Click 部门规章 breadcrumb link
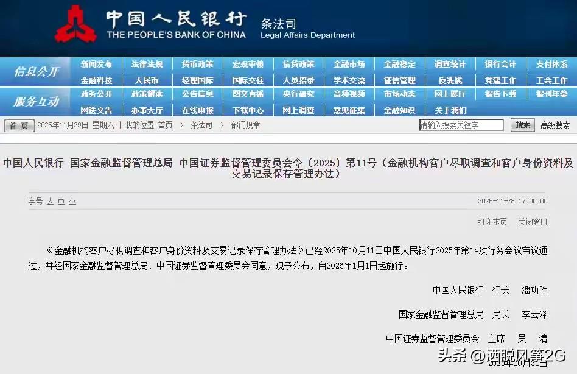Viewport: 577px width, 374px height. pos(245,125)
